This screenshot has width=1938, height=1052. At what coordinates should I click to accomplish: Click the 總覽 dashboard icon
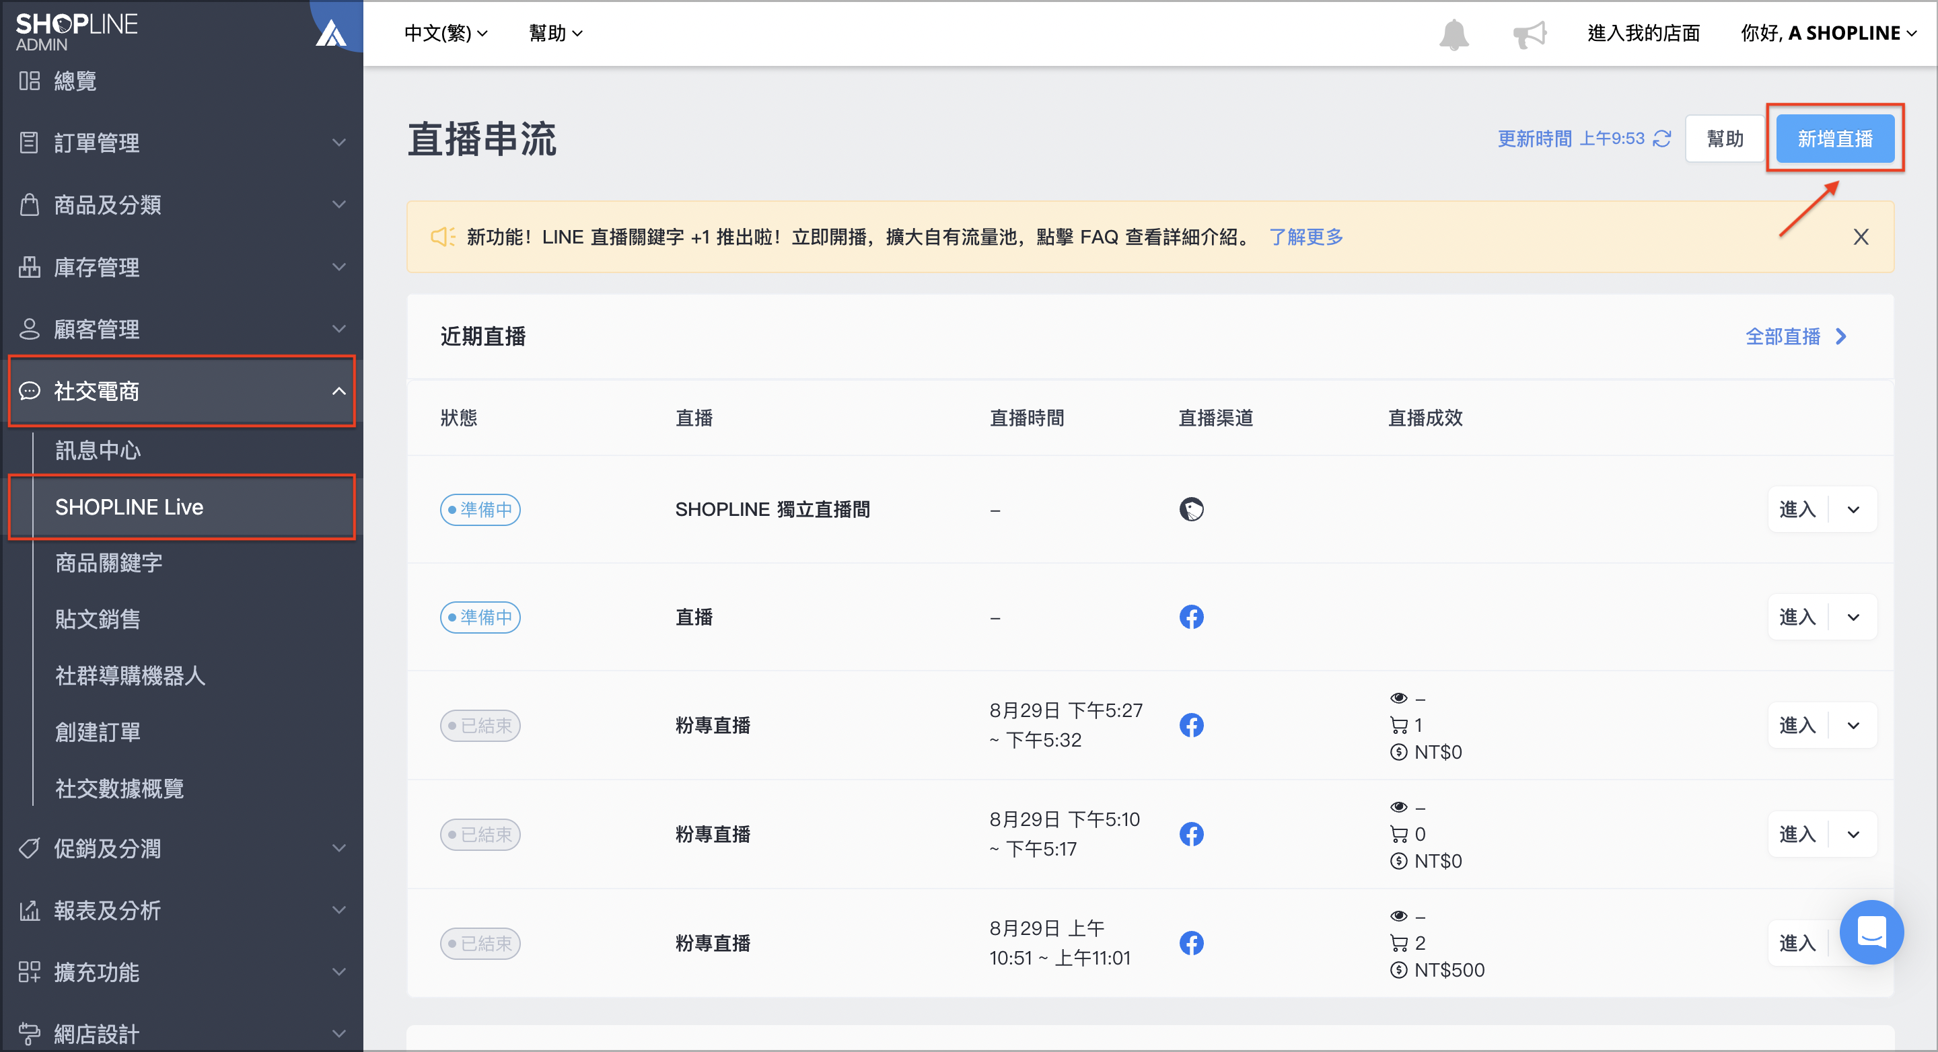[30, 81]
